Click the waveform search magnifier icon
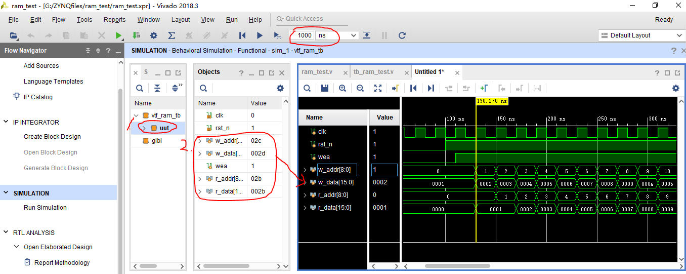 pyautogui.click(x=307, y=88)
